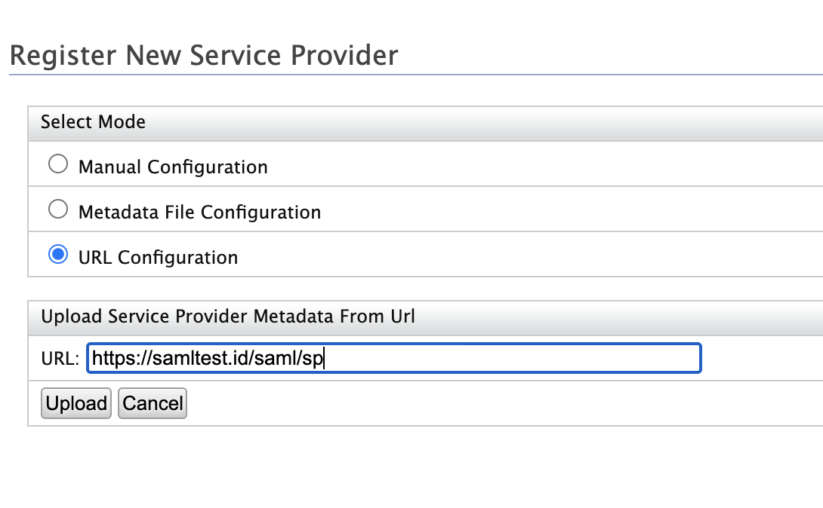
Task: Click the "Manual Configuration" label text
Action: (173, 167)
